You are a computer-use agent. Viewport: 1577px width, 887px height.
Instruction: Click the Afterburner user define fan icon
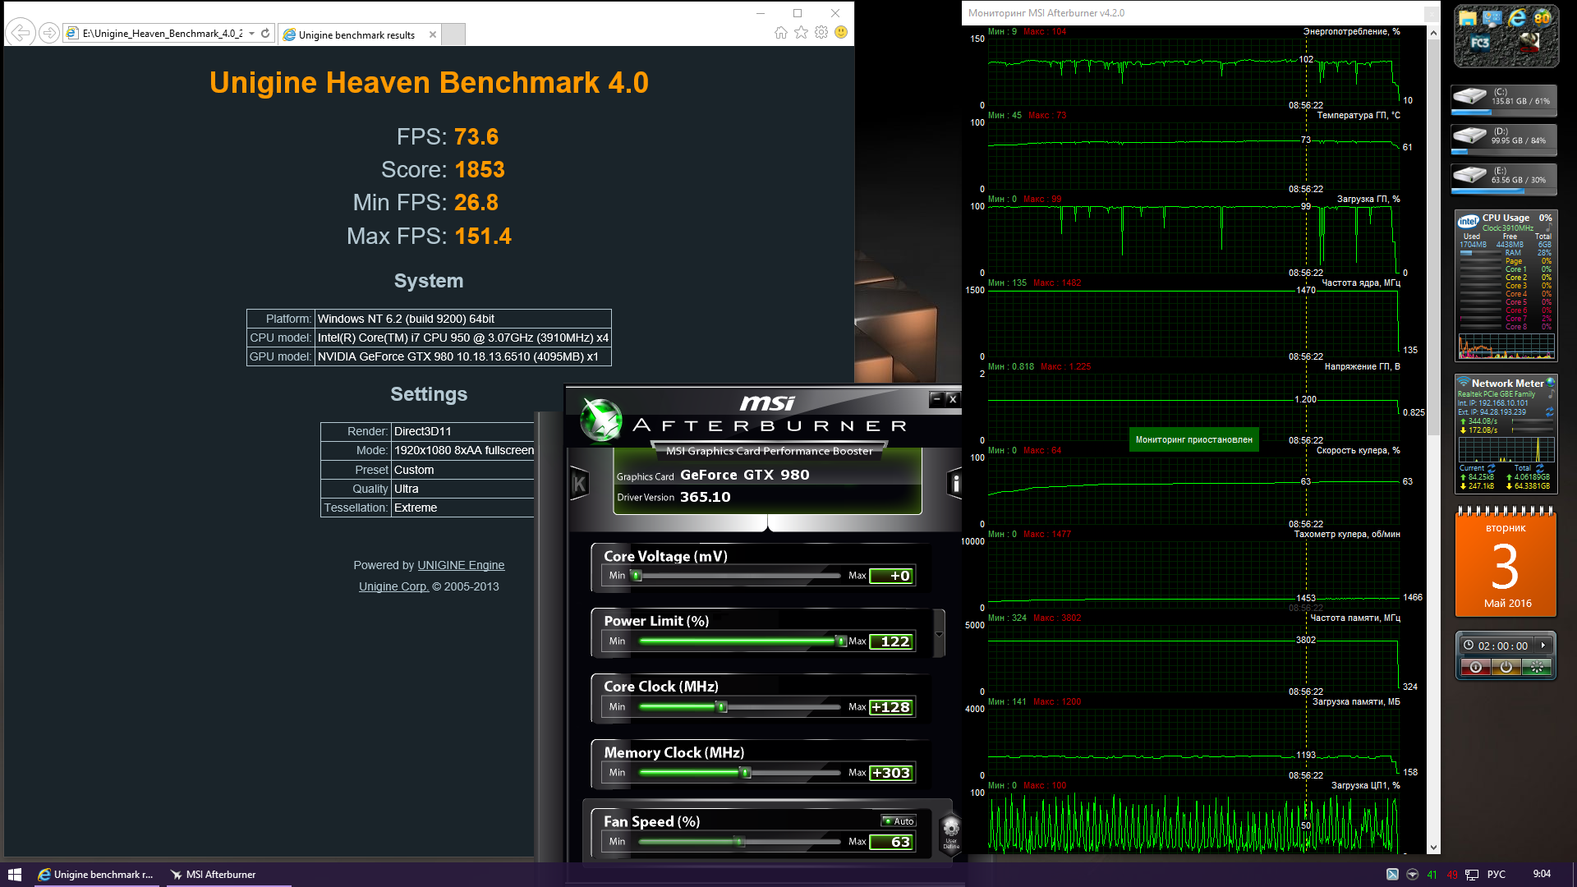coord(950,831)
